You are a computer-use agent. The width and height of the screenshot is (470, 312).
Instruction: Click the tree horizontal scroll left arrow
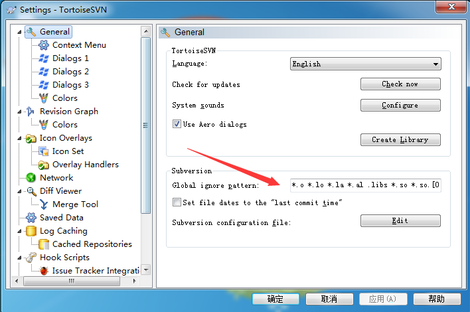(x=17, y=281)
